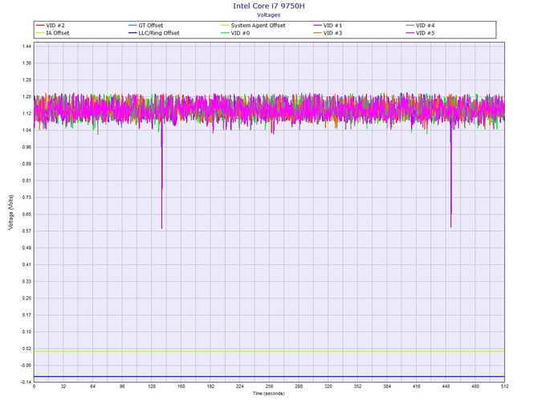Click the Voltage (Volts) axis label

[x=11, y=212]
